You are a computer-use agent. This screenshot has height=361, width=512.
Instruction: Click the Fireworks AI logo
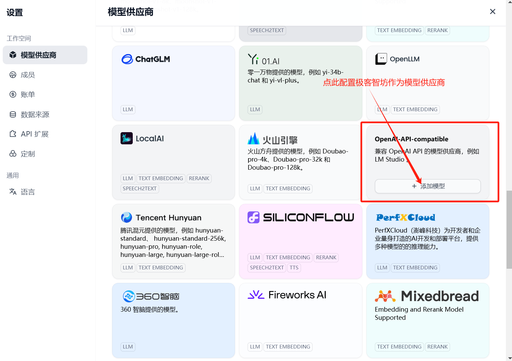pyautogui.click(x=287, y=295)
